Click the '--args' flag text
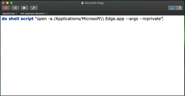 click(132, 19)
